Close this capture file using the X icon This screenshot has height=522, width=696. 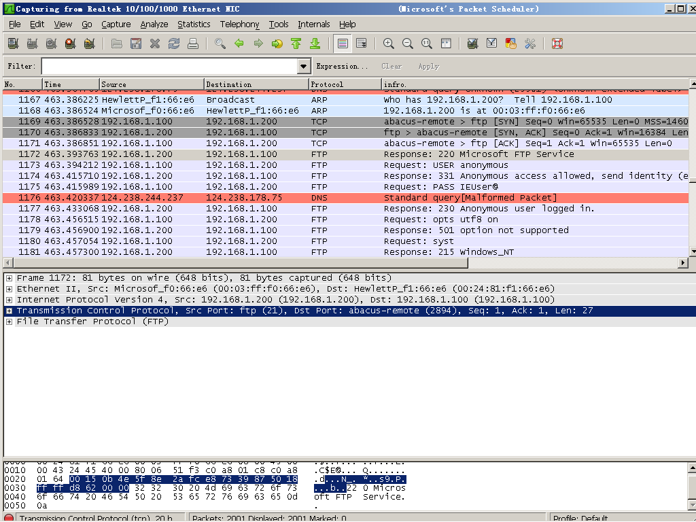point(155,43)
